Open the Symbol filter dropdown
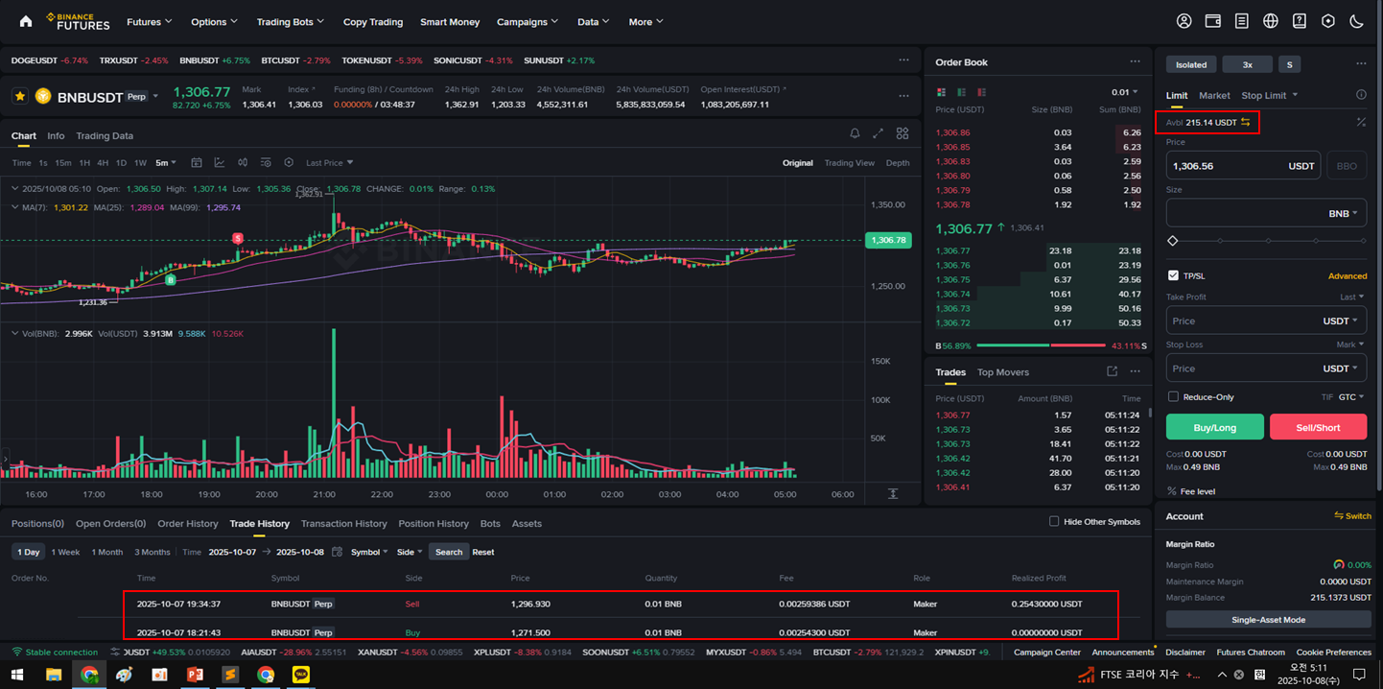The image size is (1383, 689). coord(369,552)
